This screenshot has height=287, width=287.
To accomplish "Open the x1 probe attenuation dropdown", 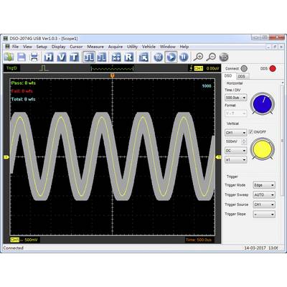I will click(x=236, y=159).
